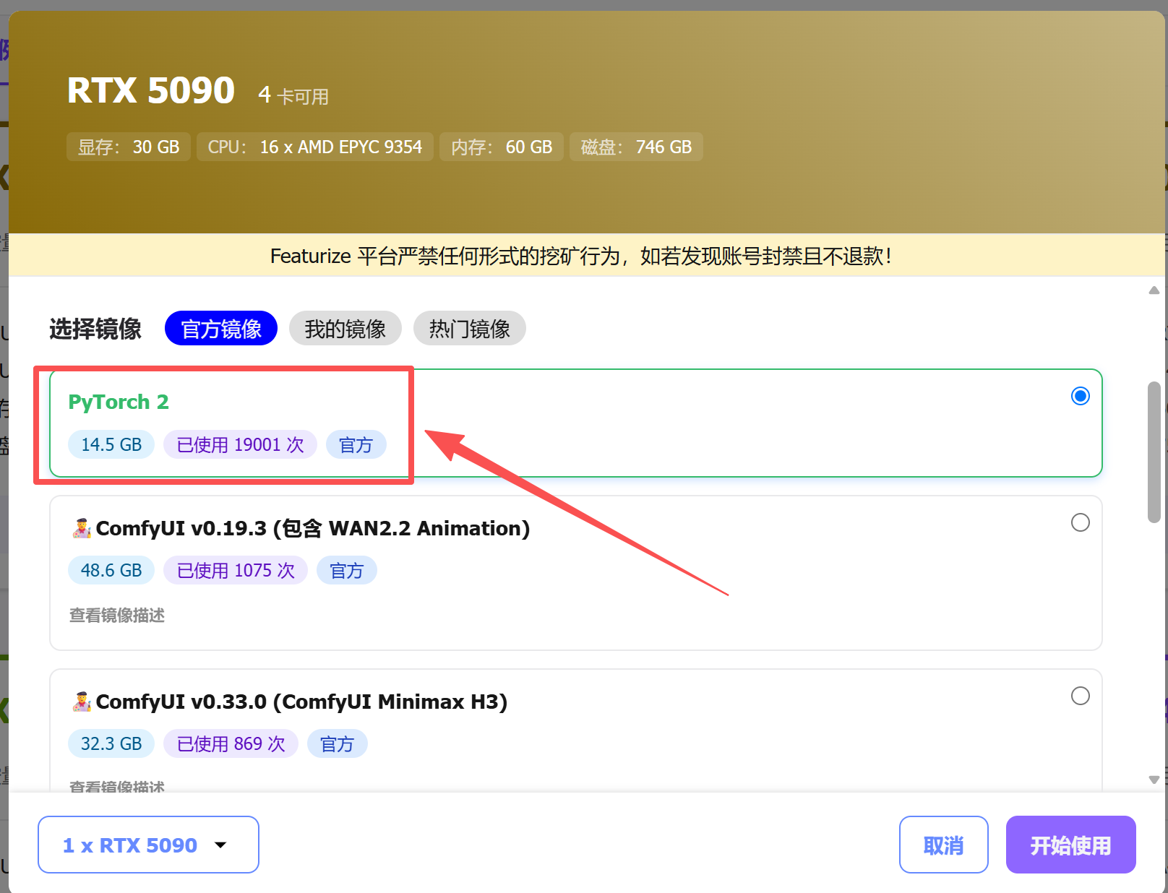Click the 已使用 869 次 tag
The height and width of the screenshot is (893, 1168).
click(231, 743)
